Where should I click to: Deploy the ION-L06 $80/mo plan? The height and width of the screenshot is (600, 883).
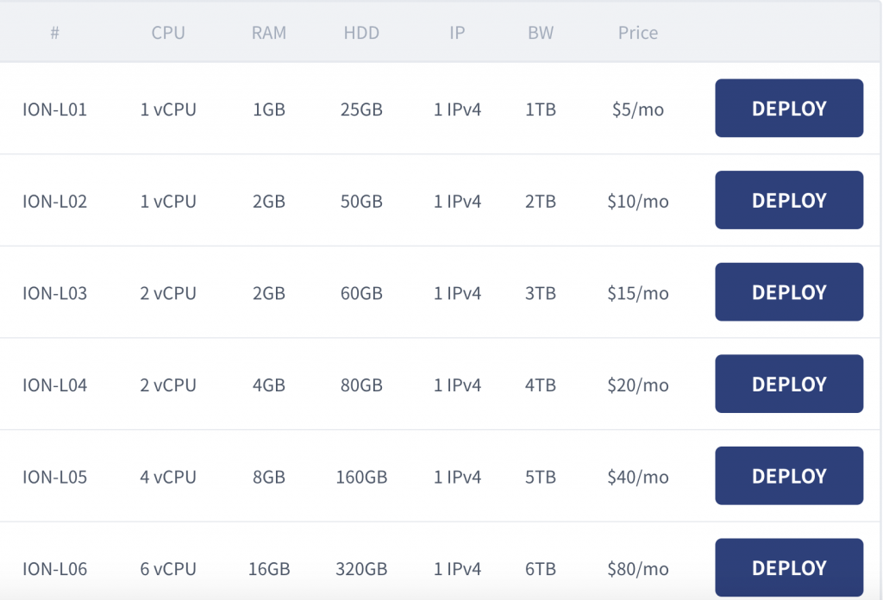point(789,567)
